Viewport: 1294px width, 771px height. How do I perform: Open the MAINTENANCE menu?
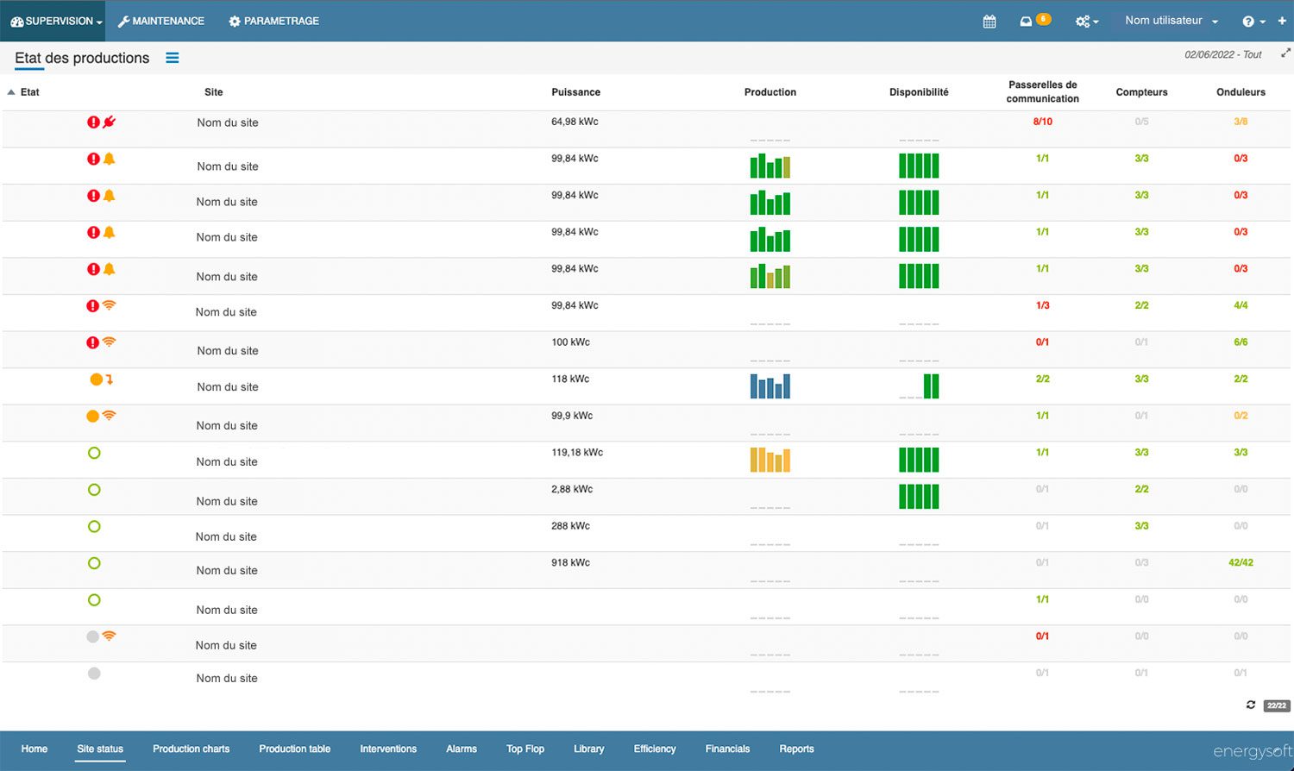(161, 21)
